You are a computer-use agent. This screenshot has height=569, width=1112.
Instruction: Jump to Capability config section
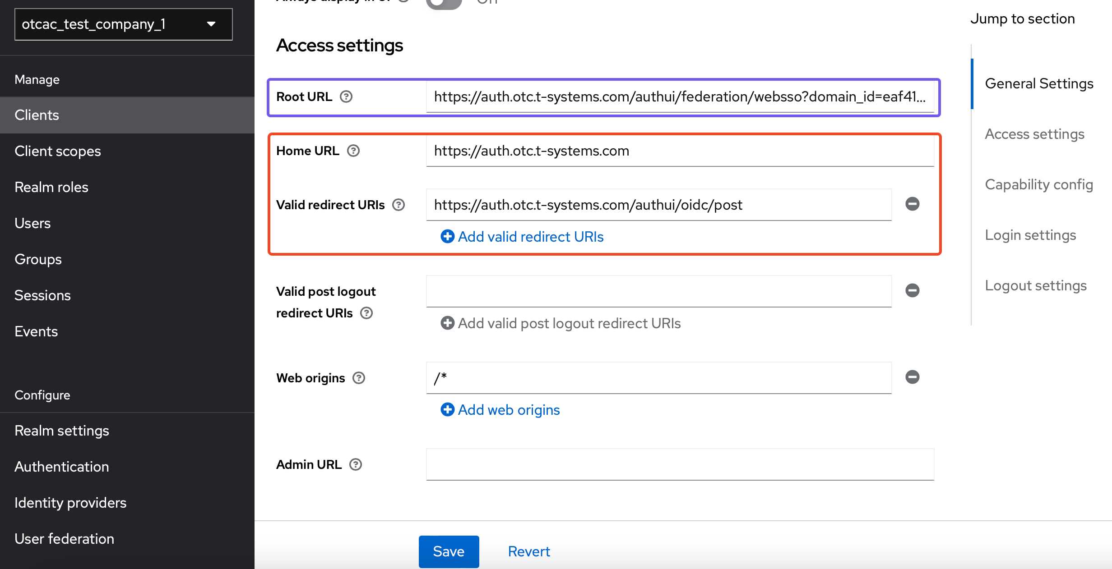[1038, 184]
